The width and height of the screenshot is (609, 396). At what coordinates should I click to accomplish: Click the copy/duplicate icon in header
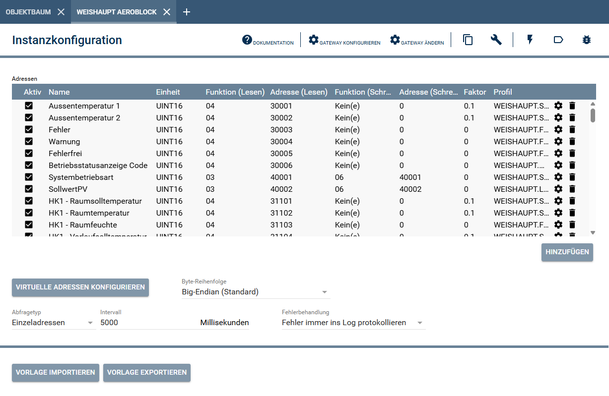pyautogui.click(x=468, y=40)
